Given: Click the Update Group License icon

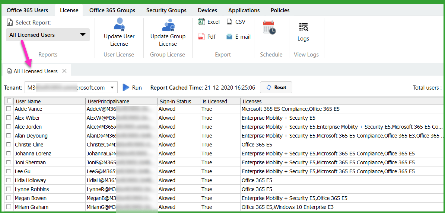Looking at the screenshot, I should tap(168, 25).
